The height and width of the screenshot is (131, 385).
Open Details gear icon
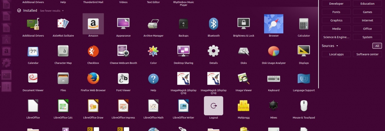[x=214, y=51]
